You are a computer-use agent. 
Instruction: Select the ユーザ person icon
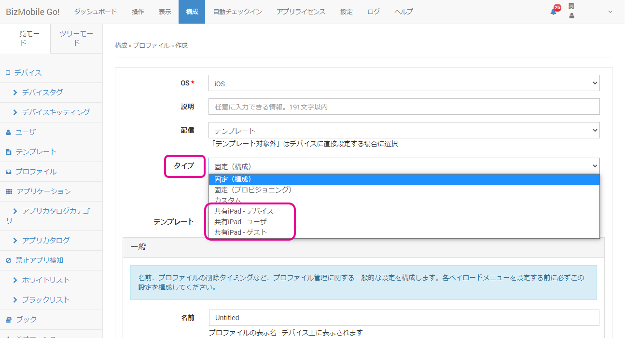coord(9,132)
